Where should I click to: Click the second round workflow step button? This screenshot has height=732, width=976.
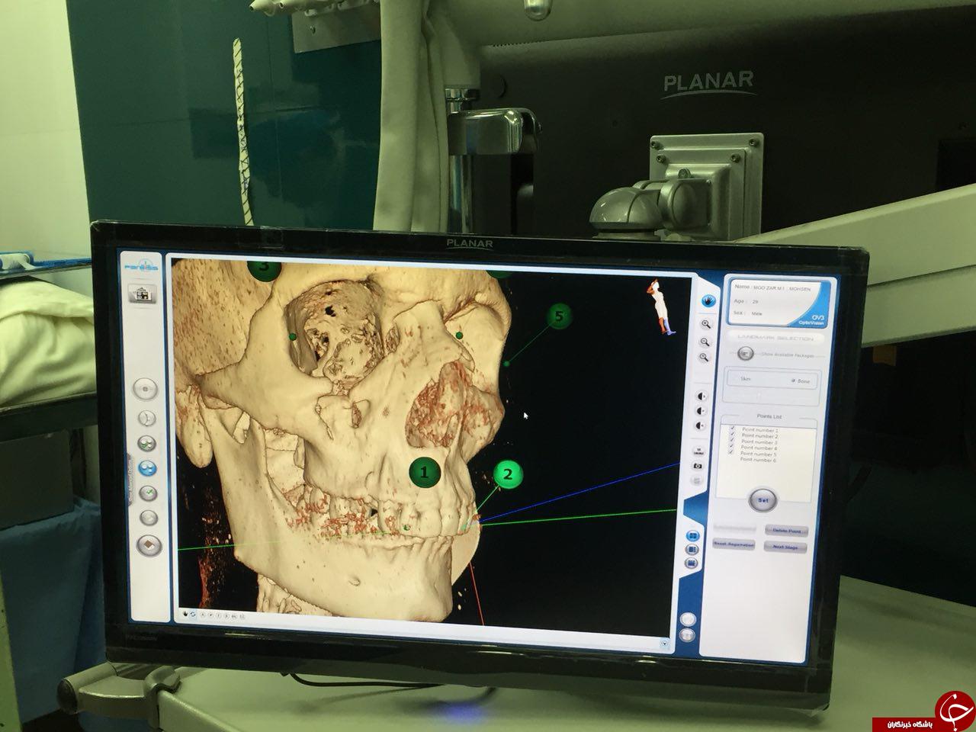point(146,417)
